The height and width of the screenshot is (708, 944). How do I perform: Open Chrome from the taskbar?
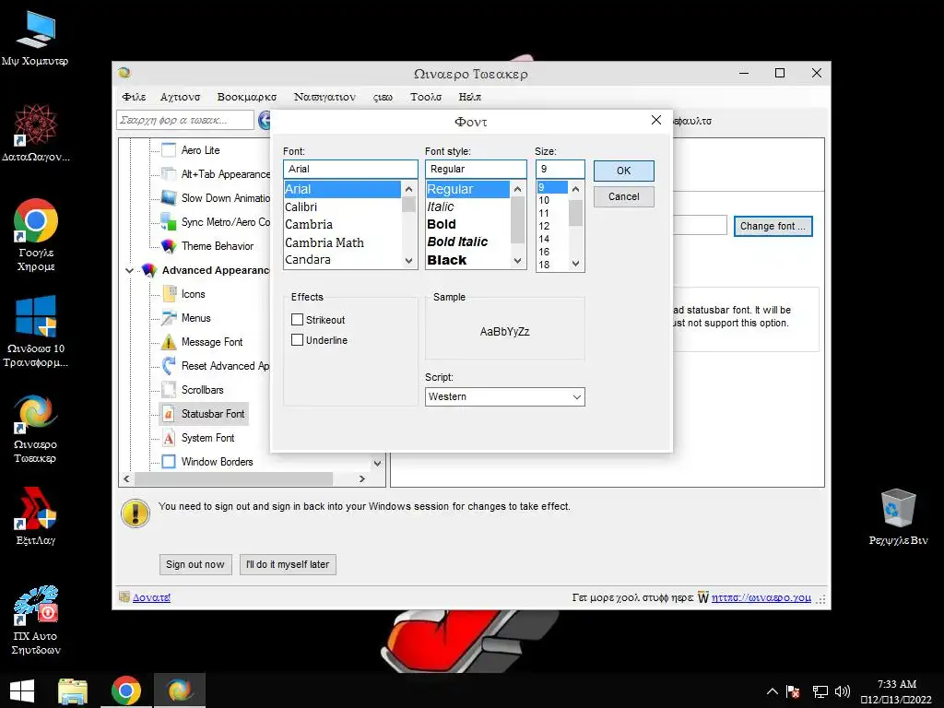(x=125, y=690)
